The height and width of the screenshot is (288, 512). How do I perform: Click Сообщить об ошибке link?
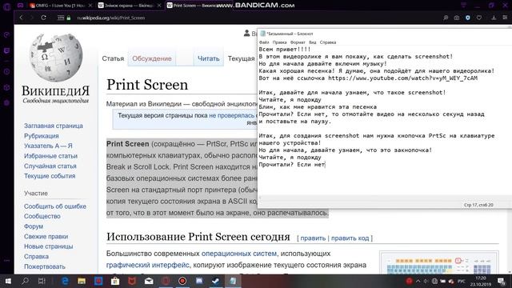click(x=55, y=206)
